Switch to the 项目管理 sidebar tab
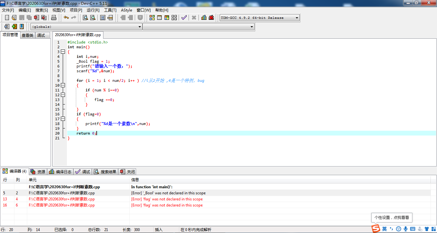Viewport: 437px width, 233px height. (x=10, y=35)
